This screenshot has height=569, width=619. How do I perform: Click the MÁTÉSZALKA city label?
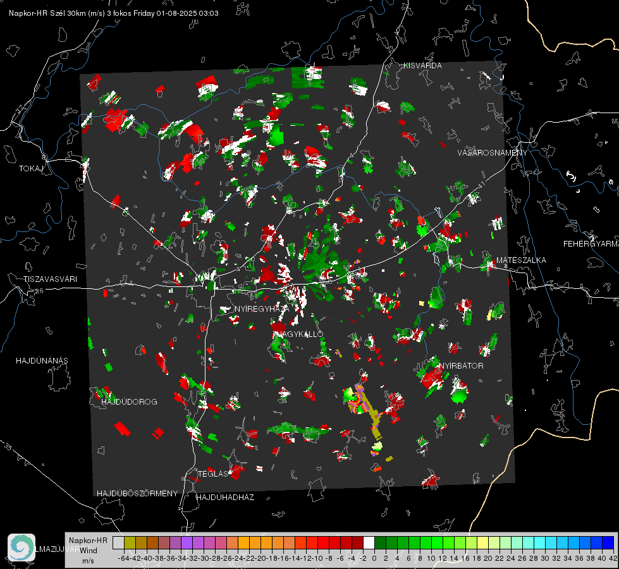pyautogui.click(x=521, y=260)
